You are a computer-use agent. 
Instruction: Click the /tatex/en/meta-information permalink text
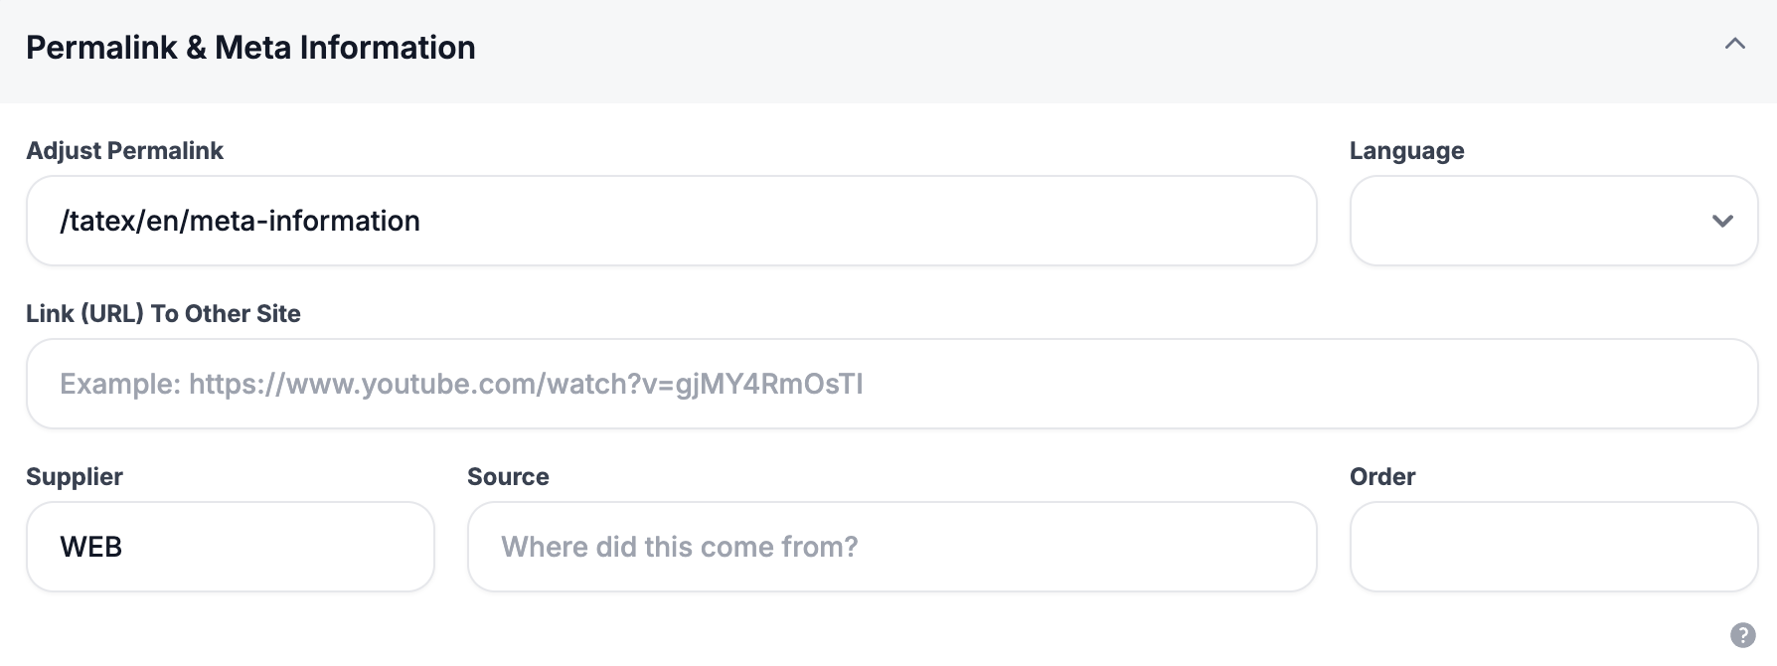pyautogui.click(x=240, y=221)
